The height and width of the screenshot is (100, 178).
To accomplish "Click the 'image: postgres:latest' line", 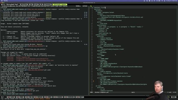I will click(x=106, y=12).
